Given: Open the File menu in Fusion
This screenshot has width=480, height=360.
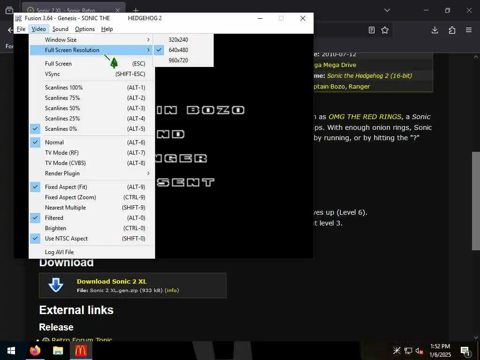Looking at the screenshot, I should 21,29.
